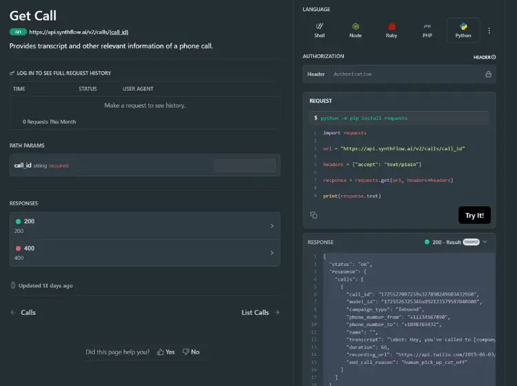This screenshot has width=517, height=386.
Task: Click the lock icon in Authorization field
Action: pos(488,74)
